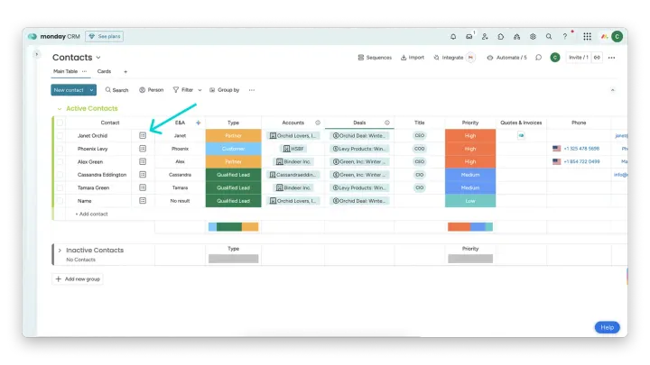
Task: Collapse the board header chevron
Action: [612, 90]
